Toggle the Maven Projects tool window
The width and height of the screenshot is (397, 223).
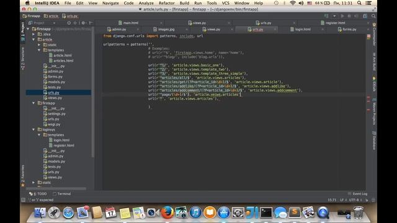[374, 111]
